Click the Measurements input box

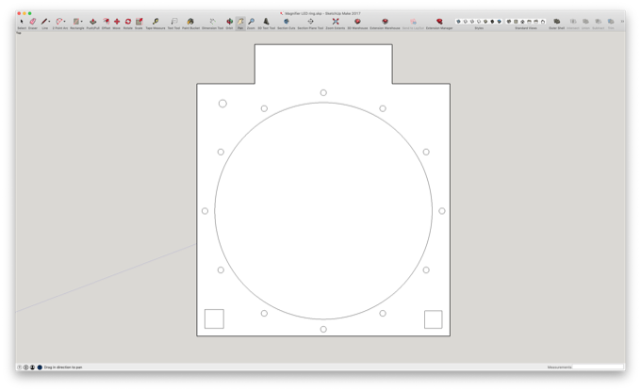(598, 367)
